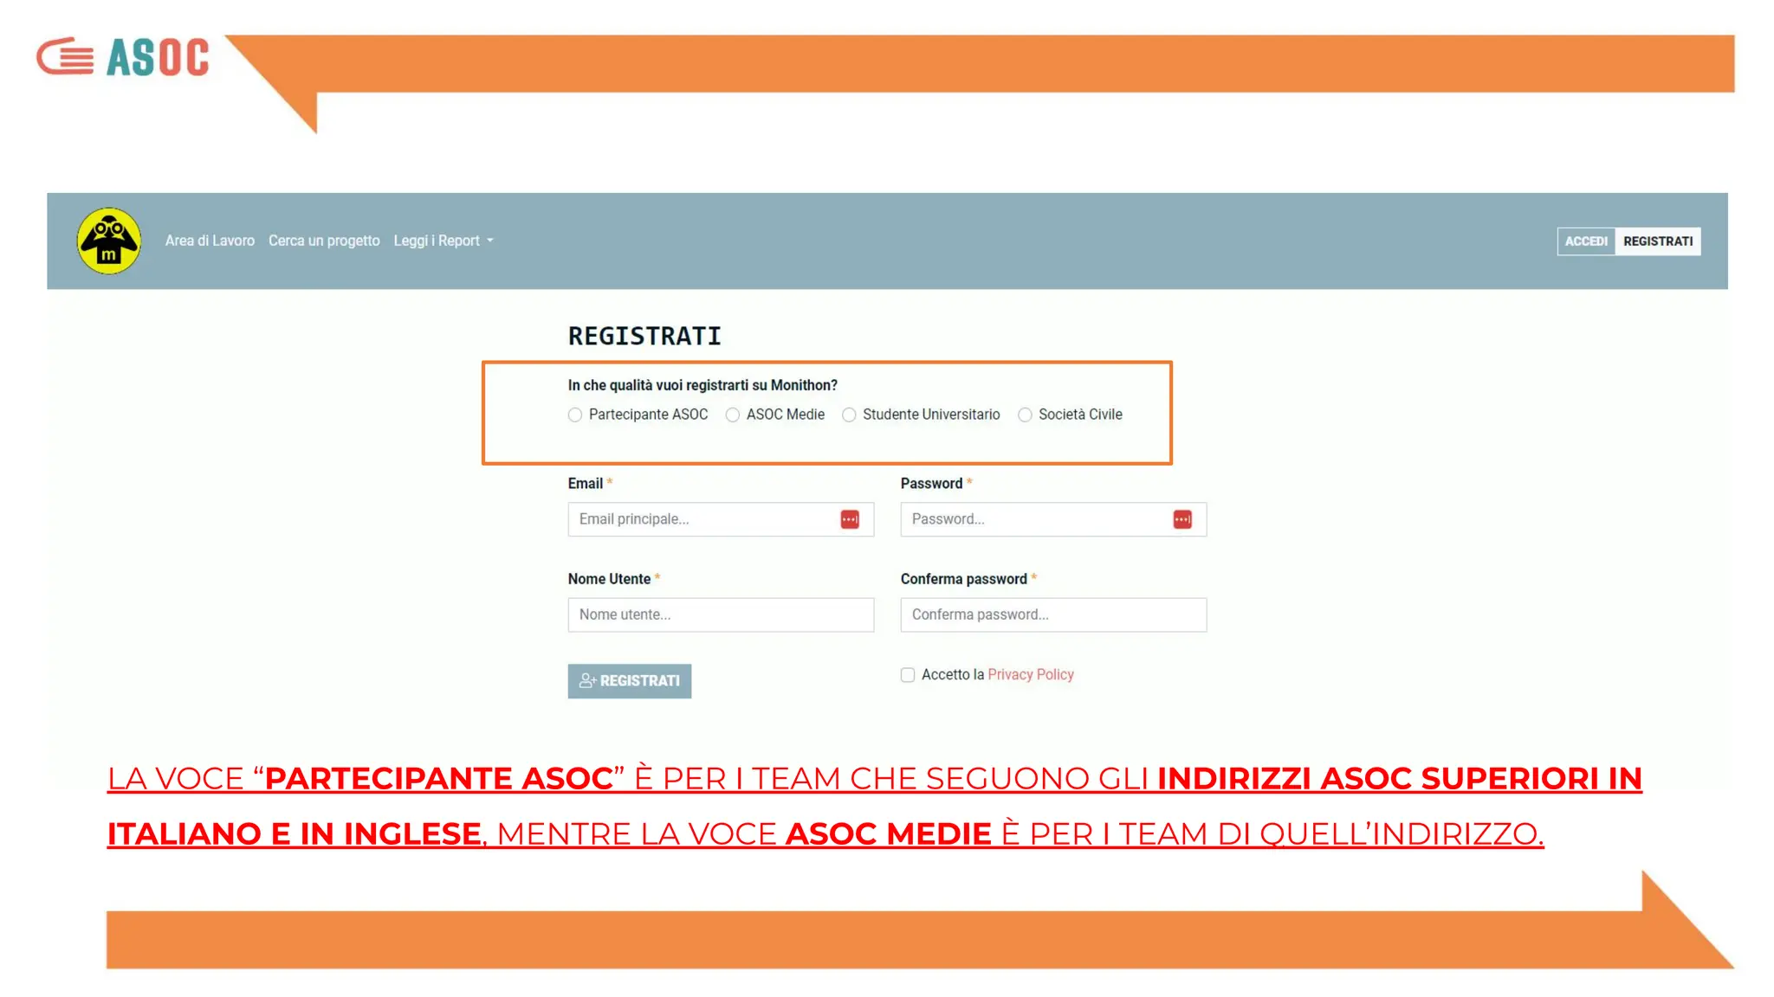
Task: Open the Privacy Policy link
Action: (1031, 674)
